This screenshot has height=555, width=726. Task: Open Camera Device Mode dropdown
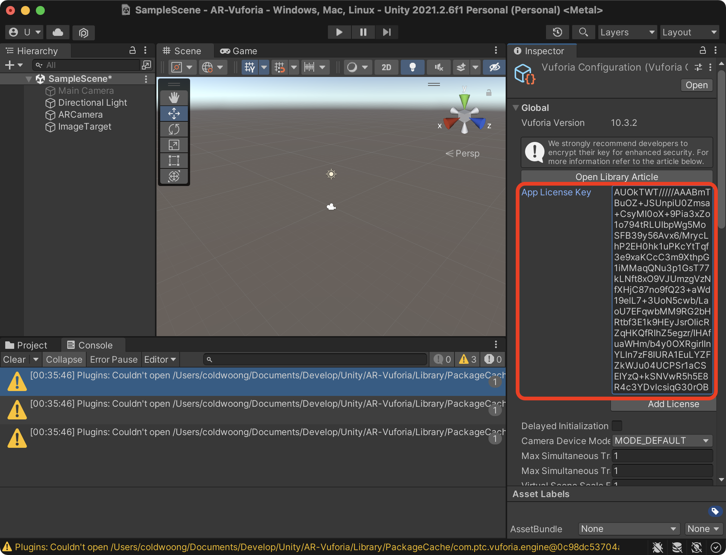click(662, 441)
